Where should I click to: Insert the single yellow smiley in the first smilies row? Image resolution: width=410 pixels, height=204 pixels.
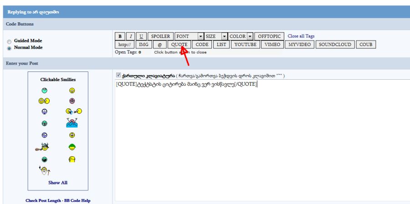tap(72, 91)
